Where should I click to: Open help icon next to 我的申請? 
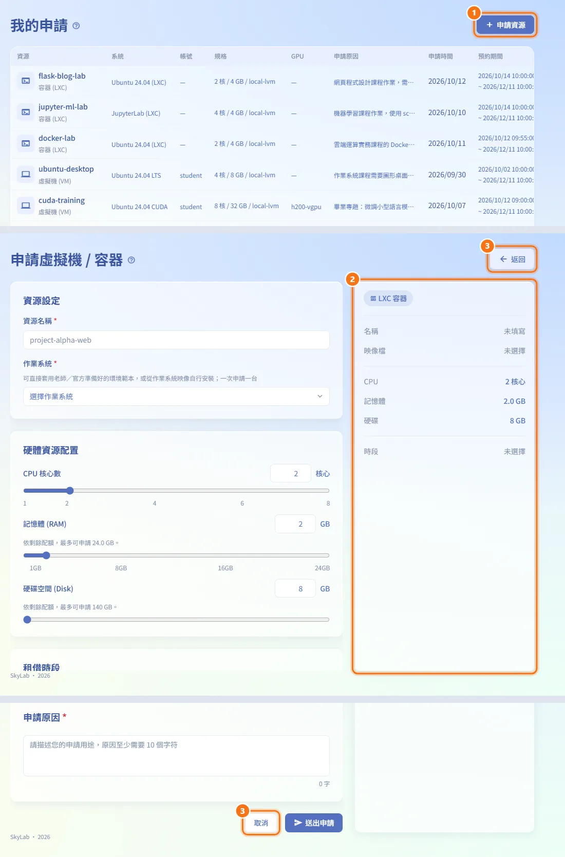coord(76,26)
